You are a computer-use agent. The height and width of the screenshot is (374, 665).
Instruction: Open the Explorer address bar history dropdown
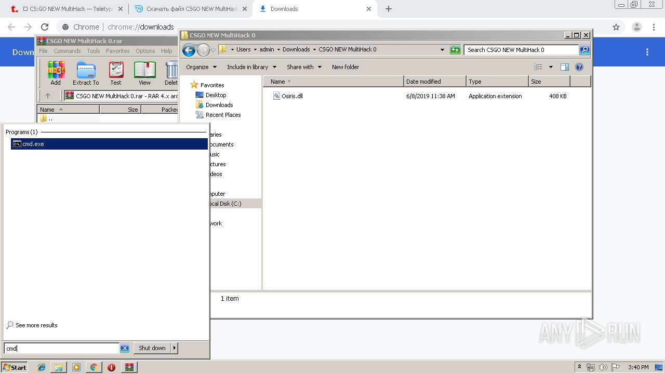(442, 50)
